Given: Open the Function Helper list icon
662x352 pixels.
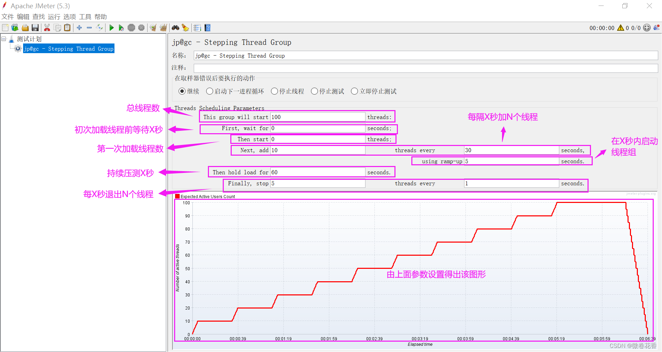Looking at the screenshot, I should tap(197, 28).
